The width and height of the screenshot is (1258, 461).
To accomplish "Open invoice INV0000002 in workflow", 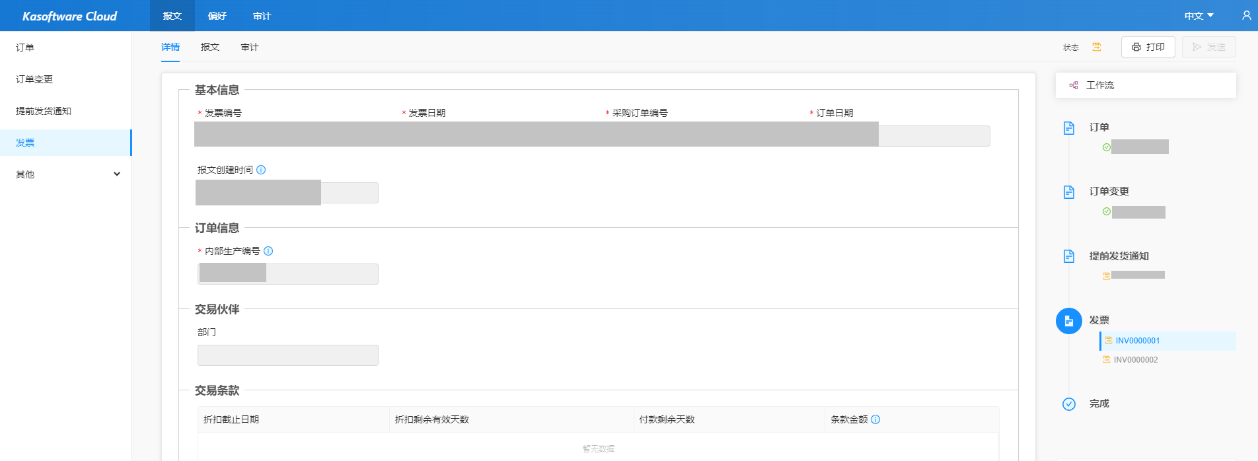I will coord(1136,360).
